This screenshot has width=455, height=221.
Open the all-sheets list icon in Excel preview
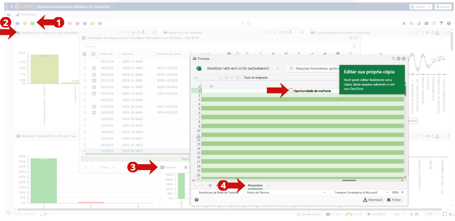(210, 186)
